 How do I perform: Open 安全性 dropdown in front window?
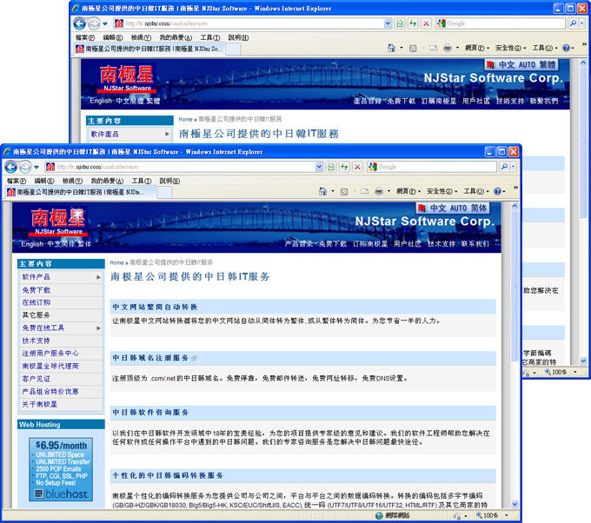442,191
